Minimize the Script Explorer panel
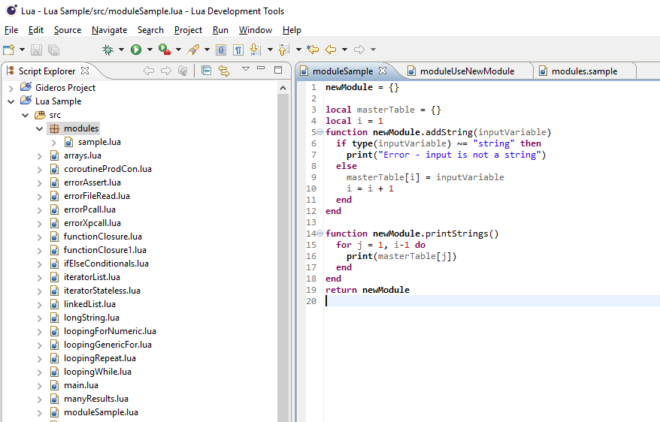 [261, 68]
